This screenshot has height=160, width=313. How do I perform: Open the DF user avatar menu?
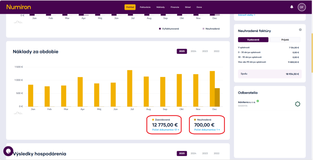tap(302, 7)
